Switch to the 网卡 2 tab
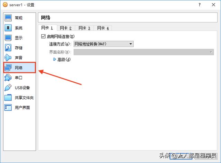Image resolution: width=221 pixels, height=163 pixels. tap(66, 28)
